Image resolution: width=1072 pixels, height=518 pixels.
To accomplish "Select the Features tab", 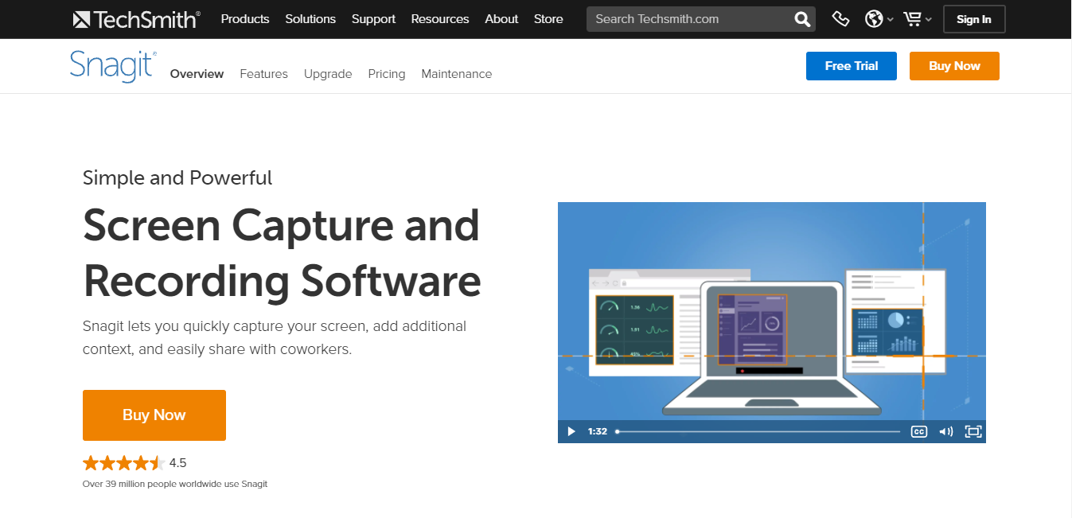I will point(263,74).
